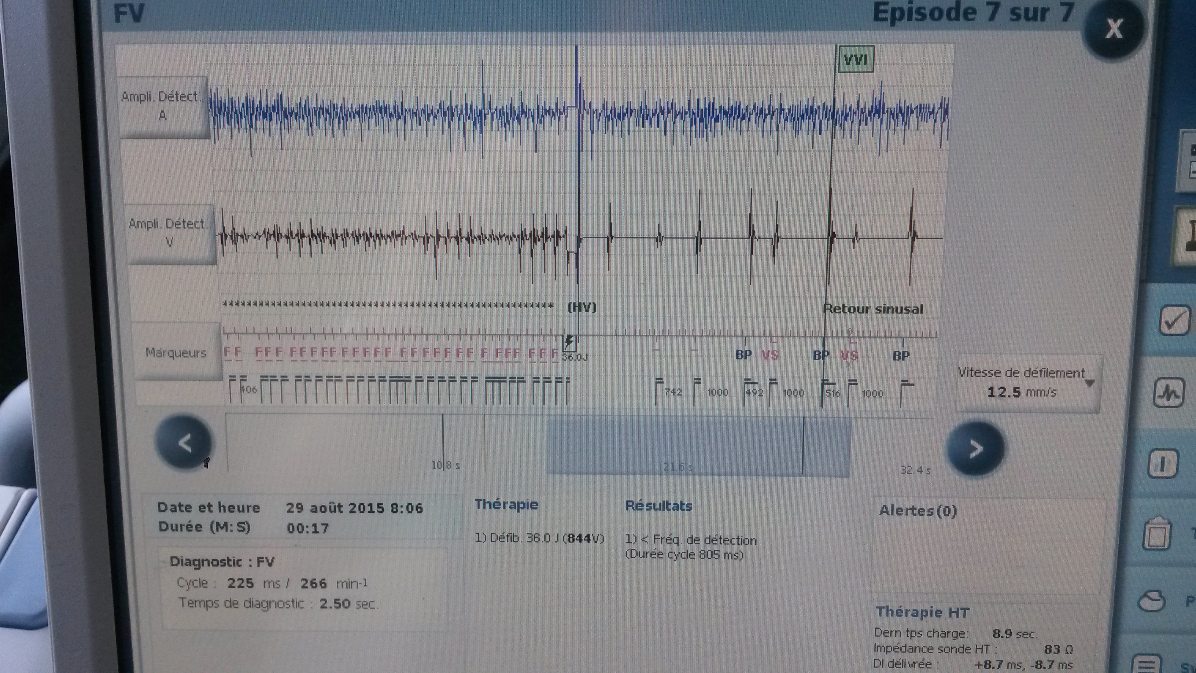Toggle the Ampli. Détect. A channel button
Image resolution: width=1196 pixels, height=673 pixels.
coord(162,107)
